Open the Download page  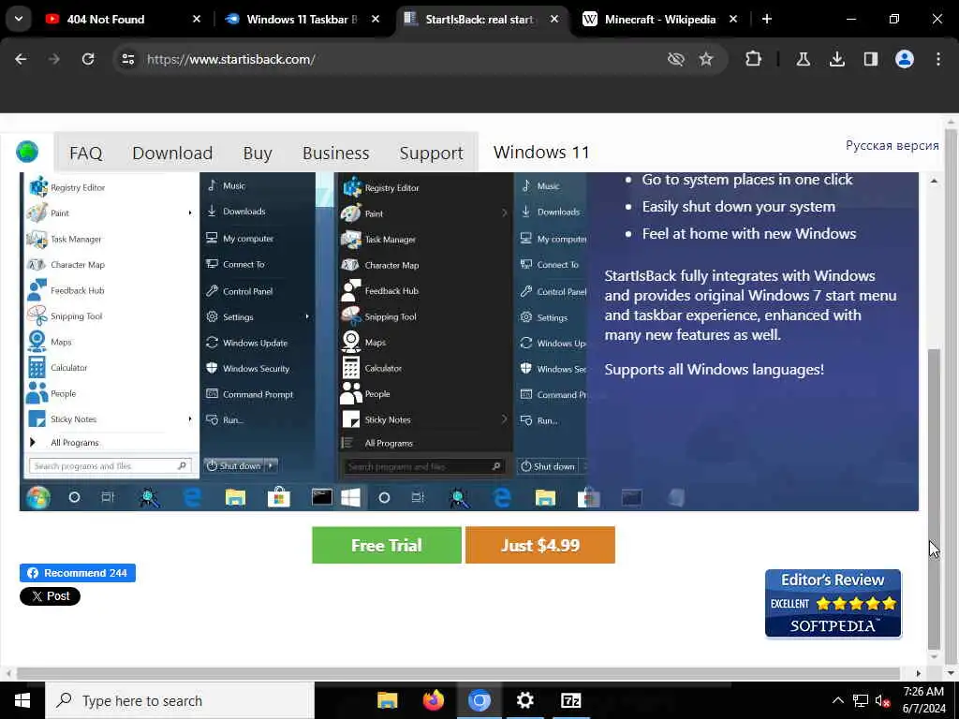(172, 153)
